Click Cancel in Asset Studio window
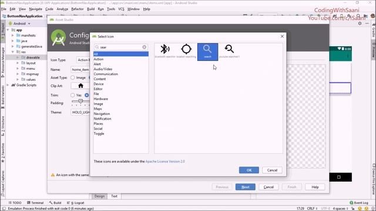 tap(268, 187)
